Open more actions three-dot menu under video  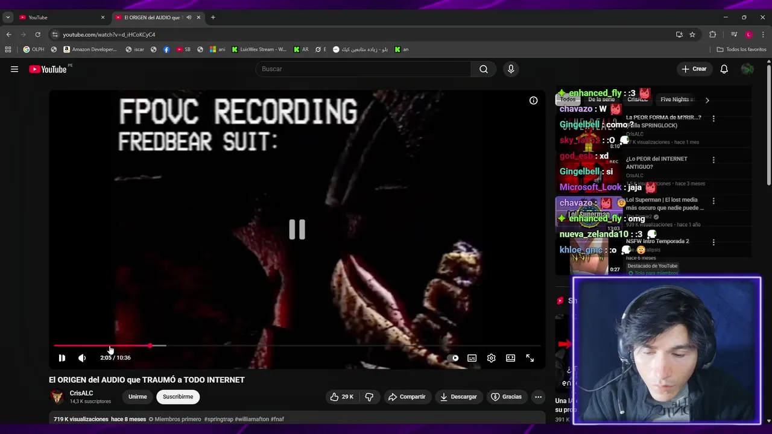click(538, 397)
